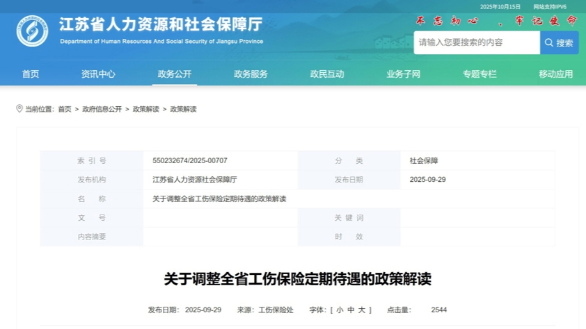Open the 政民互动 menu item
Screen dimensions: 586x329
pyautogui.click(x=327, y=74)
